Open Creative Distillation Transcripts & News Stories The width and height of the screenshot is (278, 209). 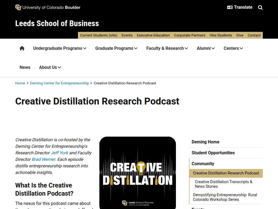pyautogui.click(x=224, y=184)
